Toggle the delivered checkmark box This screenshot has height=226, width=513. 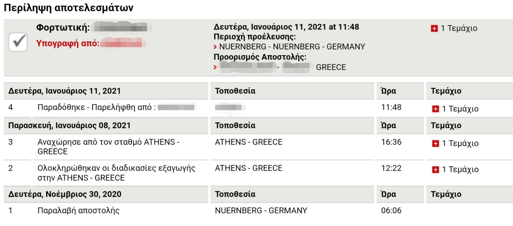click(x=18, y=42)
